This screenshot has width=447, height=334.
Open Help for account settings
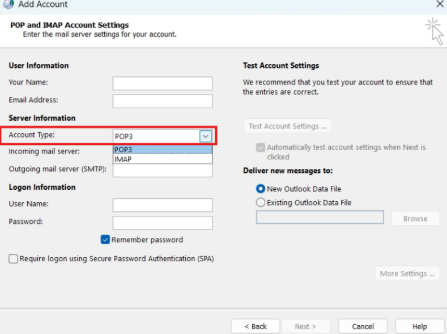tap(419, 326)
